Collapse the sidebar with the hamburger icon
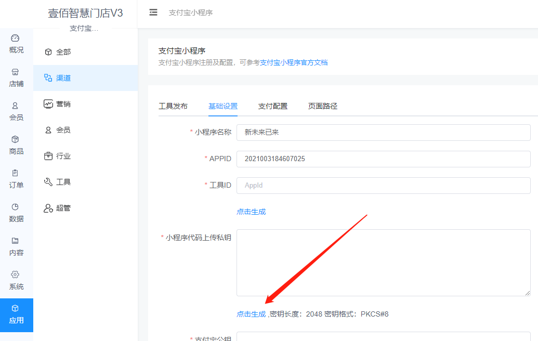Image resolution: width=538 pixels, height=341 pixels. click(153, 12)
